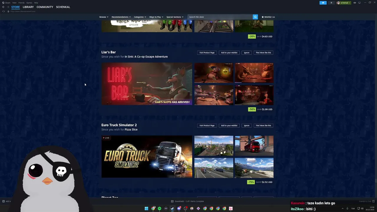The width and height of the screenshot is (377, 212).
Task: Open Spotify from the taskbar
Action: click(x=159, y=208)
